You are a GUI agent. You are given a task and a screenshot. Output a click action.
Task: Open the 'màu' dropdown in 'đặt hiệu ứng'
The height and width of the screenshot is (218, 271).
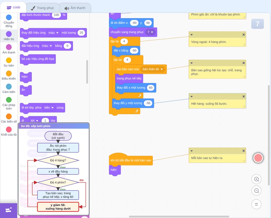[47, 46]
